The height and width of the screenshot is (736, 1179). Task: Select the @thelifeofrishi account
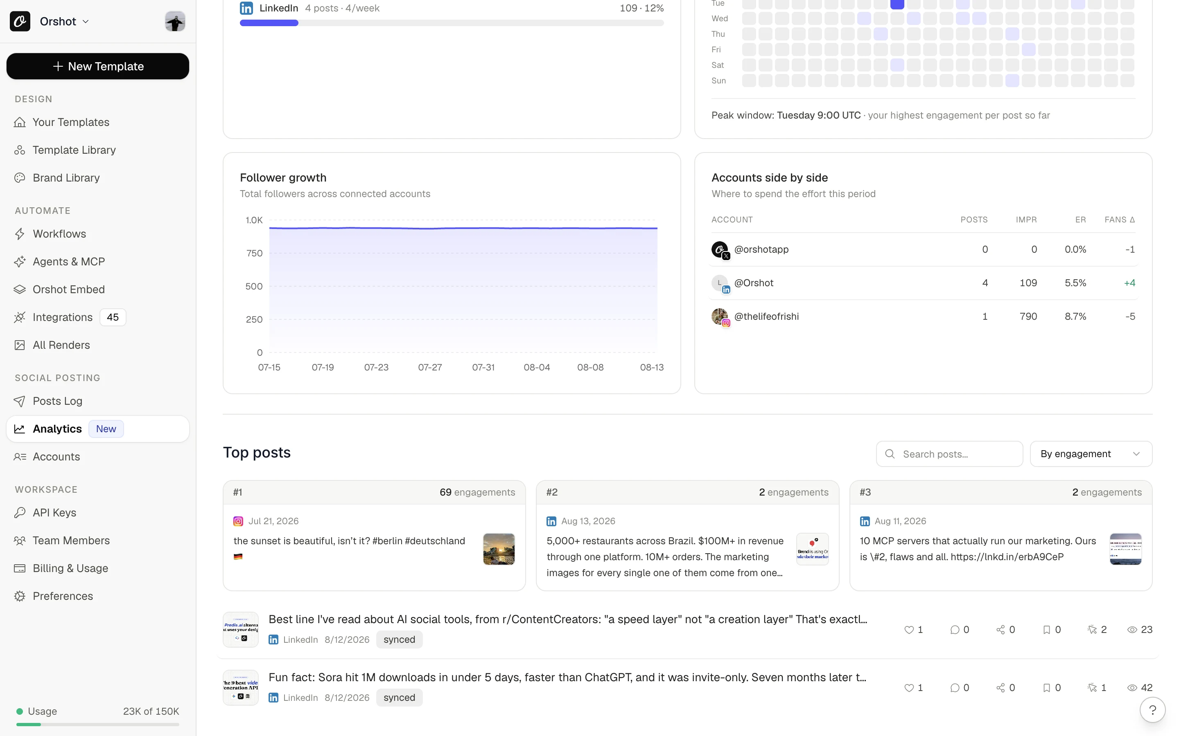tap(923, 316)
